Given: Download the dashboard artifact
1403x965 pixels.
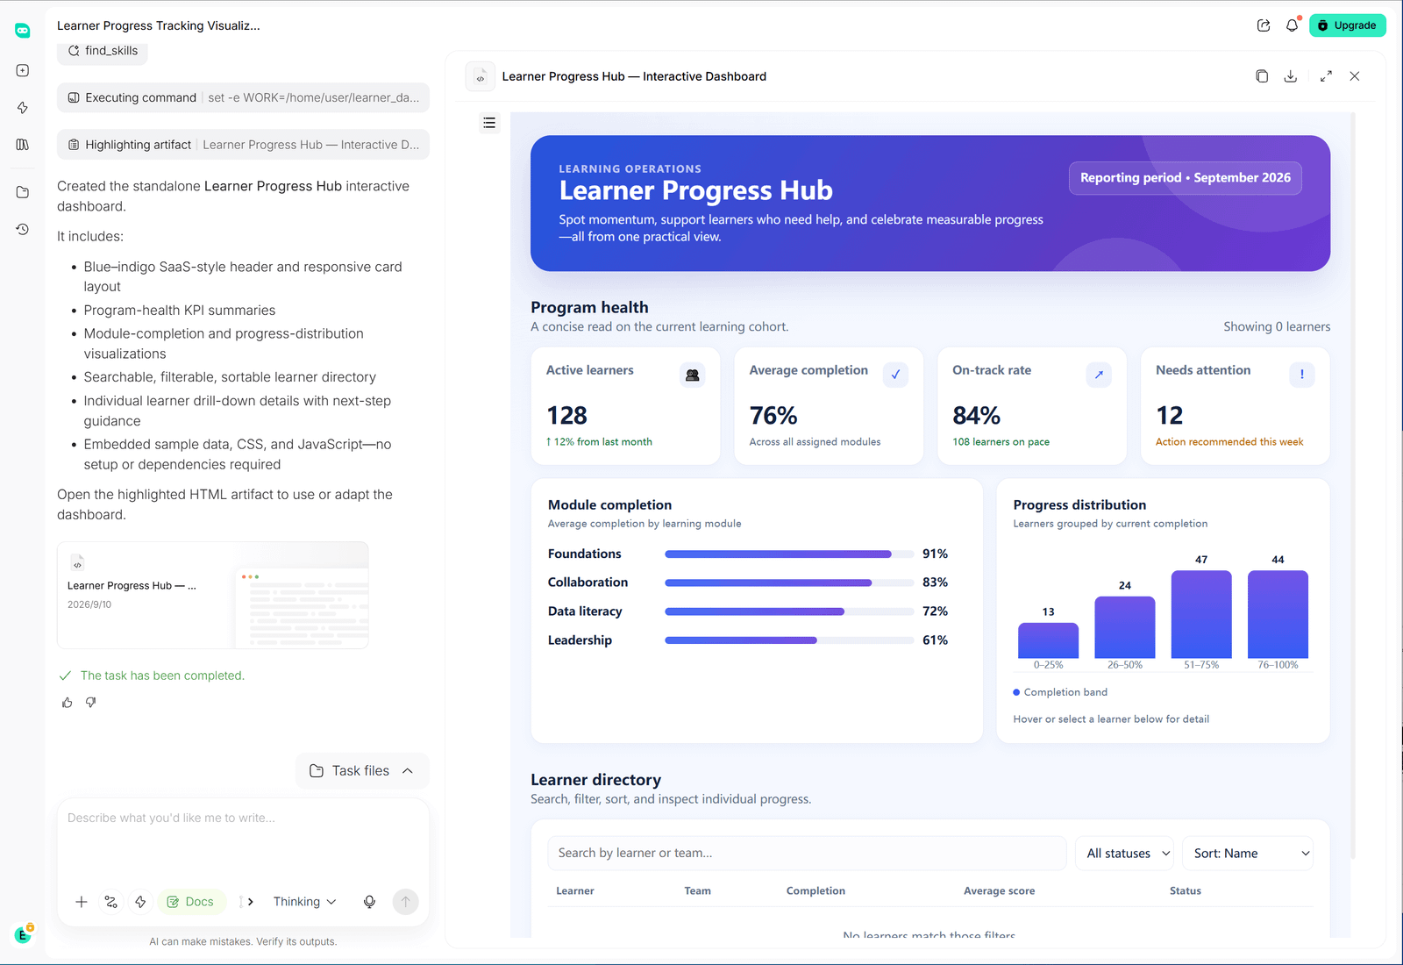Looking at the screenshot, I should (x=1291, y=76).
